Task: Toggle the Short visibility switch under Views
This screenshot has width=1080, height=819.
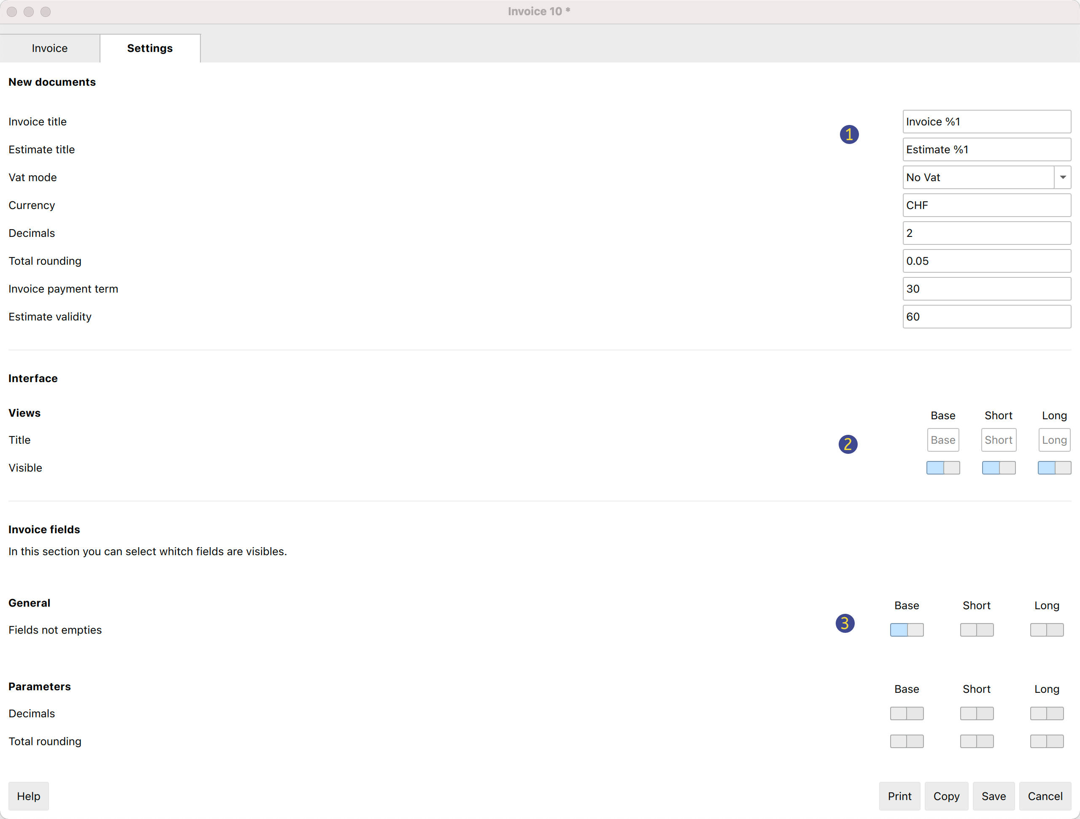Action: coord(999,468)
